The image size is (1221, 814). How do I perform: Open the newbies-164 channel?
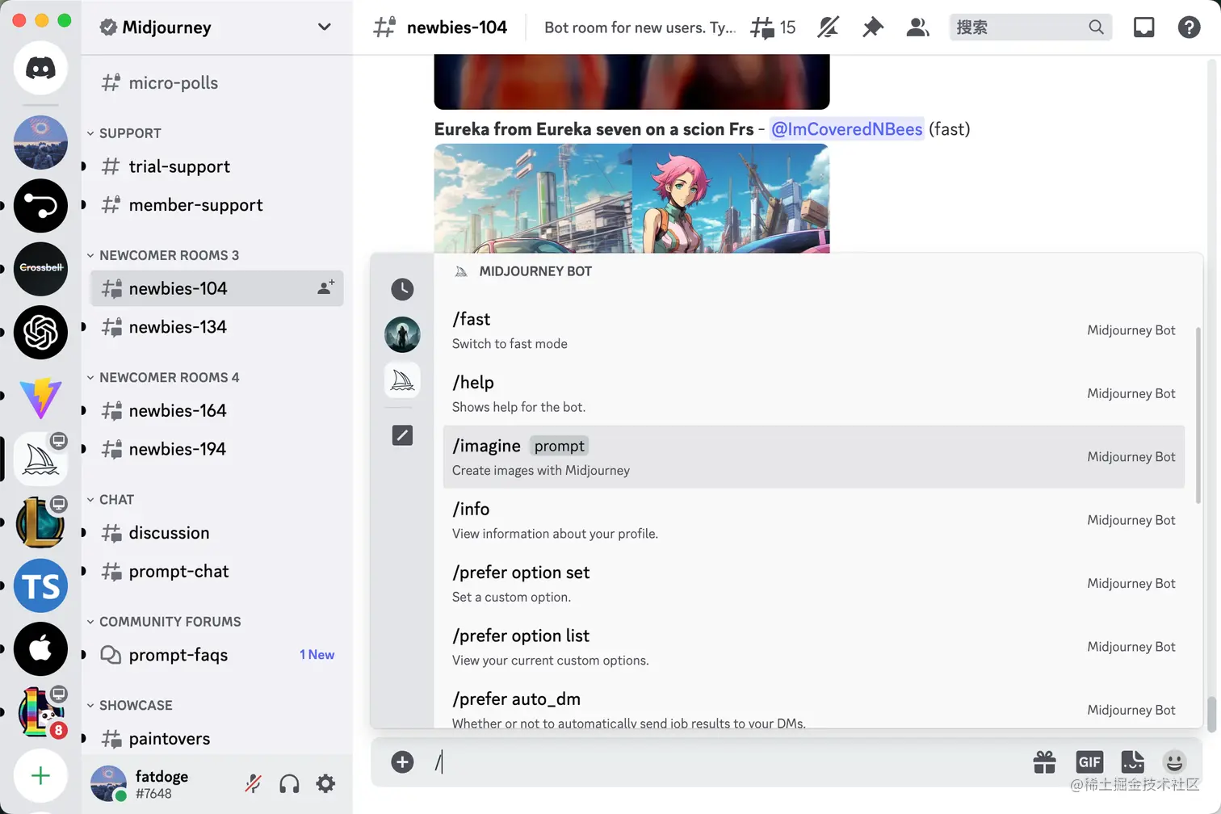[x=216, y=410]
